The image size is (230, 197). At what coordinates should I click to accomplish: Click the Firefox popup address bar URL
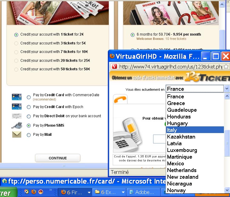(170, 67)
